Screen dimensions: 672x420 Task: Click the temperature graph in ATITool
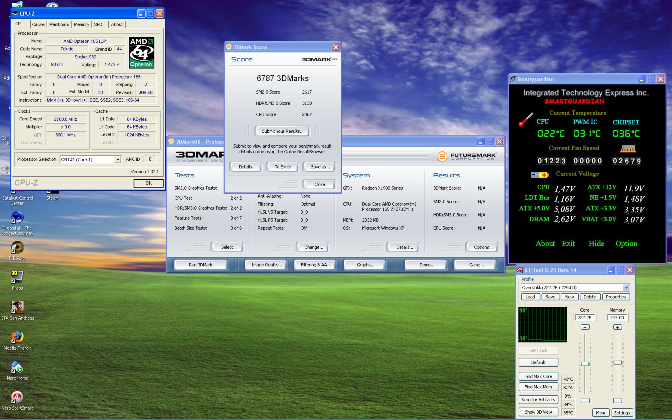tap(543, 325)
